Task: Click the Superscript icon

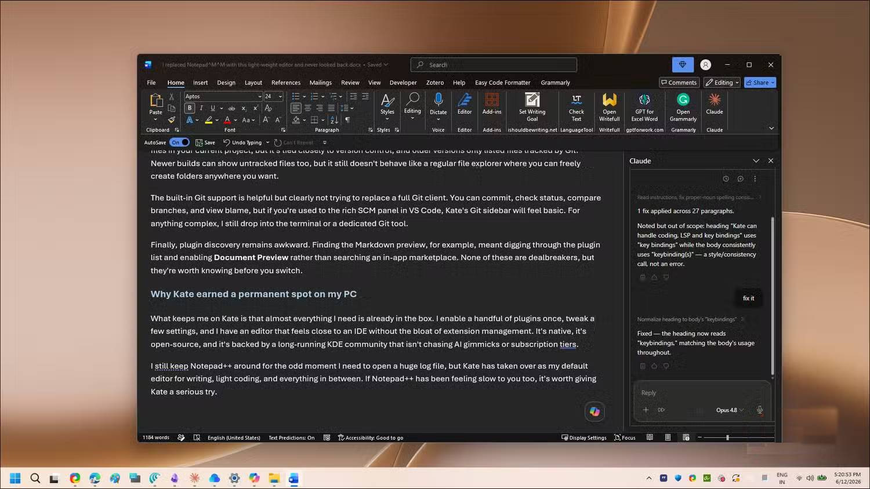Action: point(256,108)
